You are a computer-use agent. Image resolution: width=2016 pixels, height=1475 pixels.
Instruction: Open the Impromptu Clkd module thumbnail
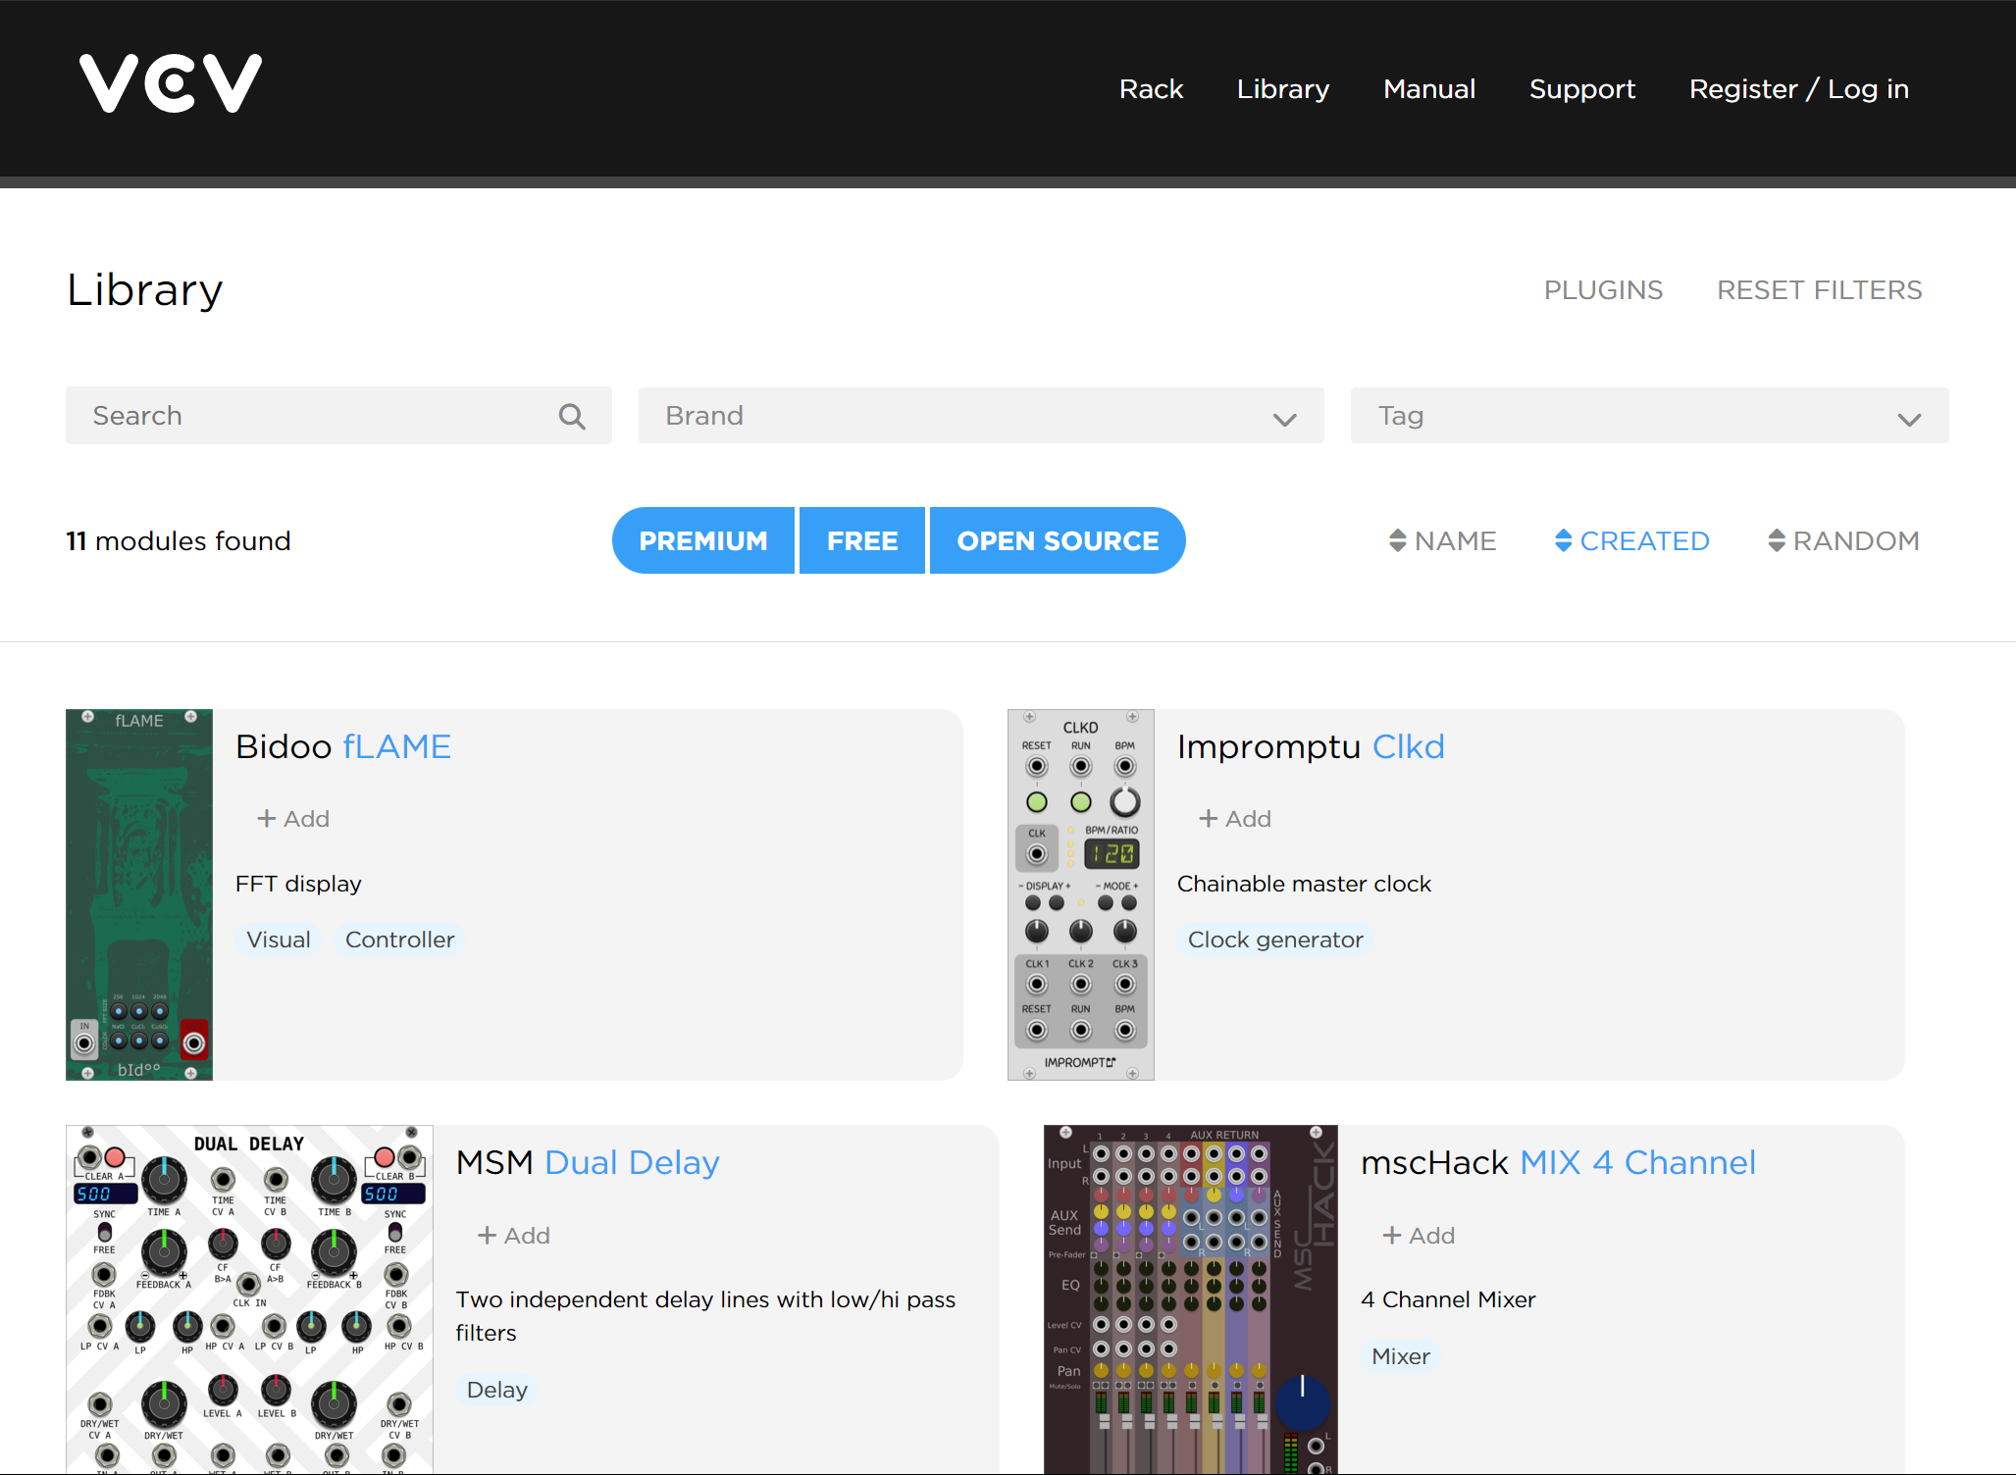[1081, 894]
